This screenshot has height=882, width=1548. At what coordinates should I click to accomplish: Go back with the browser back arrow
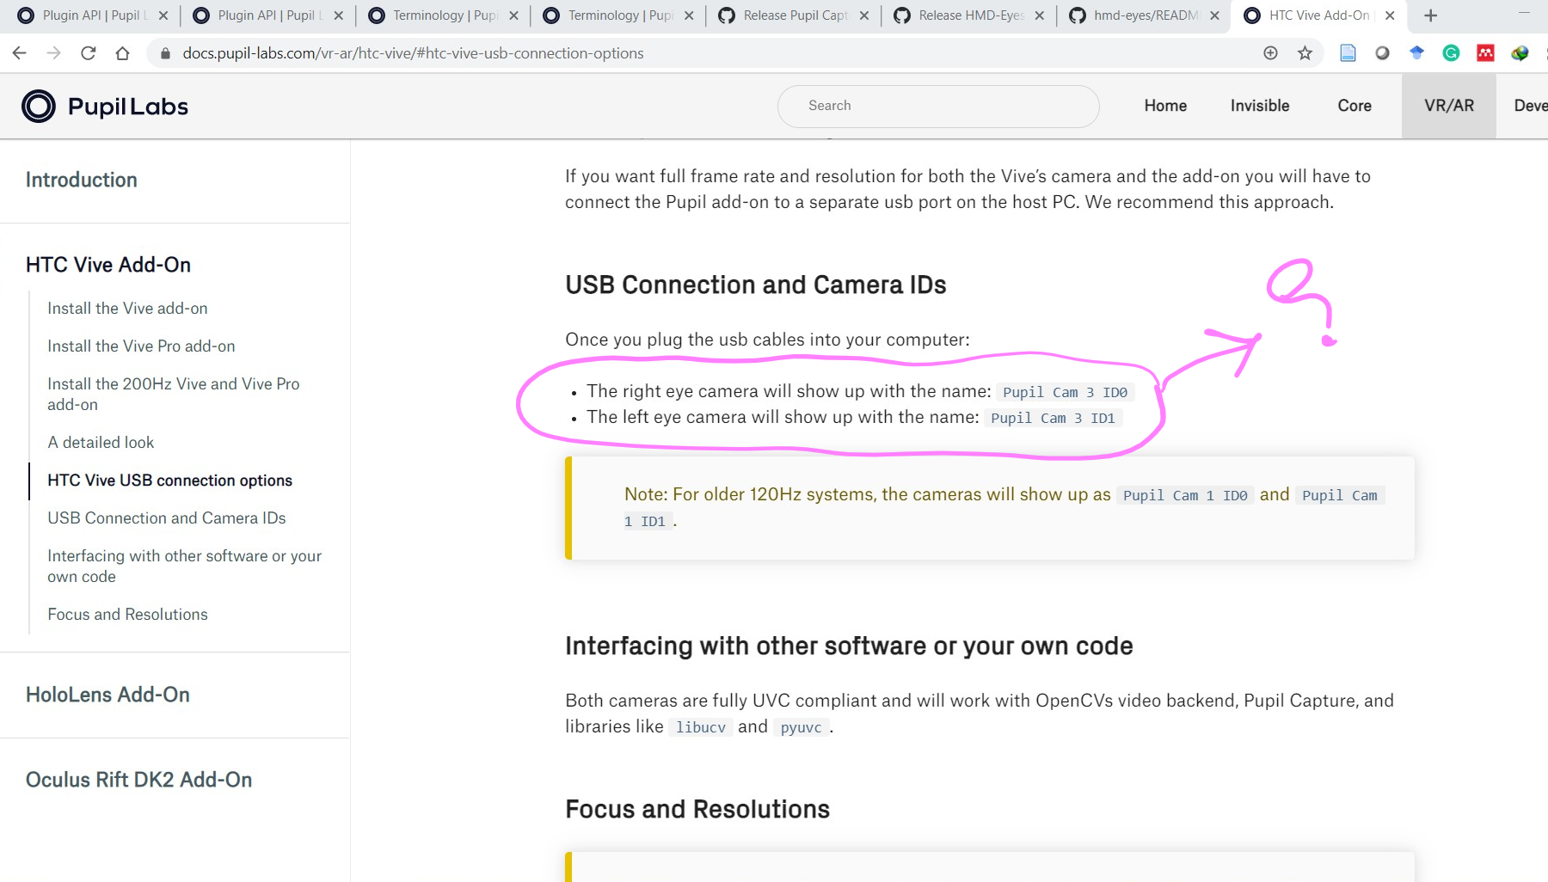point(19,53)
